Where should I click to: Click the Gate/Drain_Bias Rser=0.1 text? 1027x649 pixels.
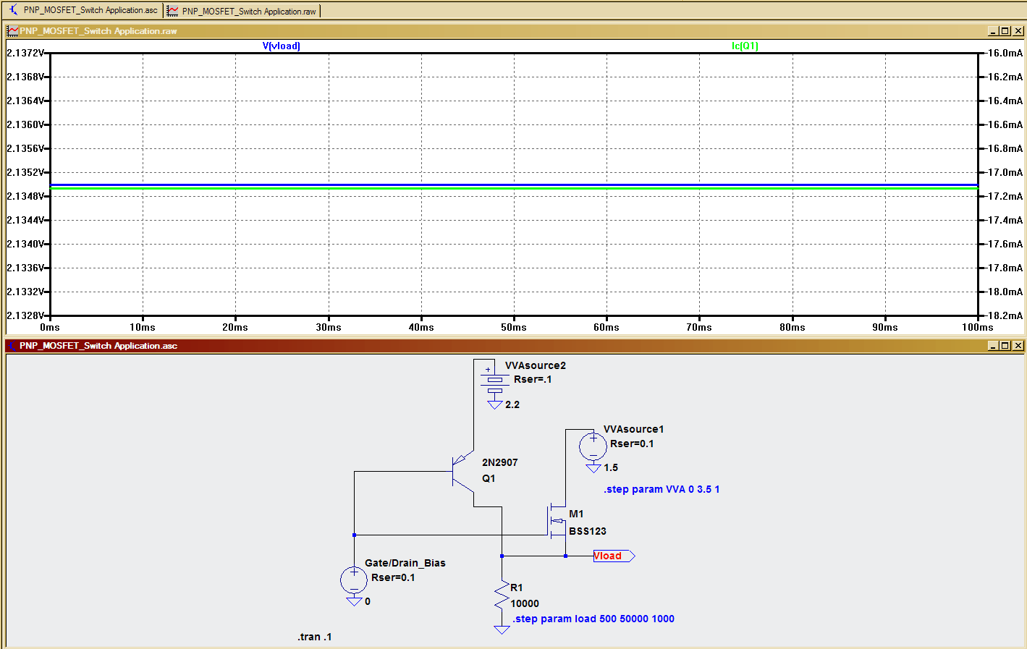point(393,577)
